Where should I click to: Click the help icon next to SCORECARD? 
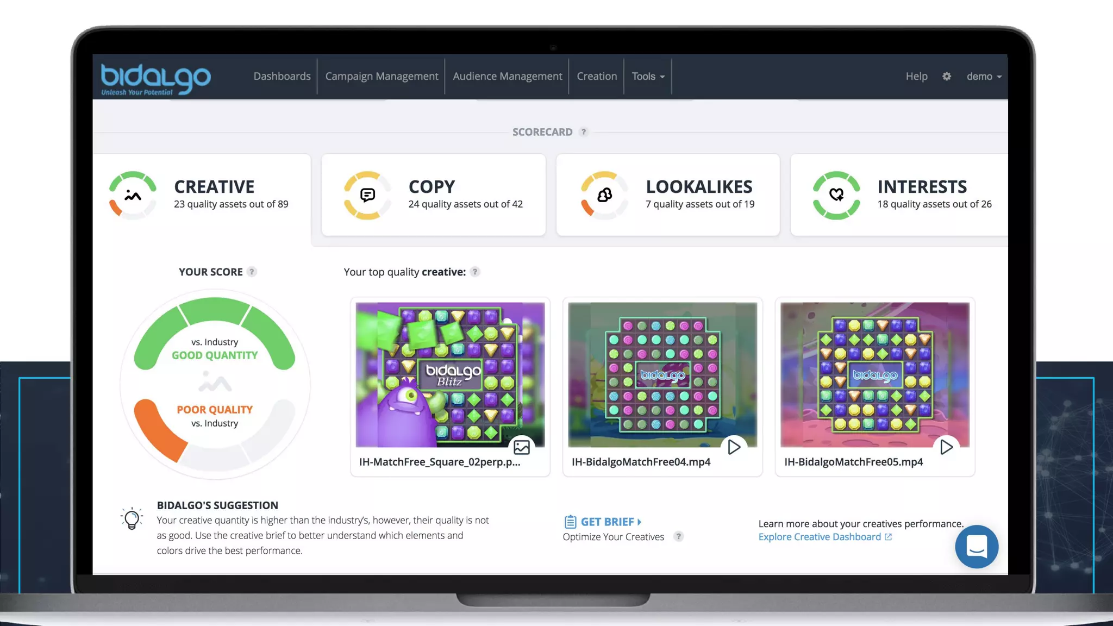pos(584,132)
